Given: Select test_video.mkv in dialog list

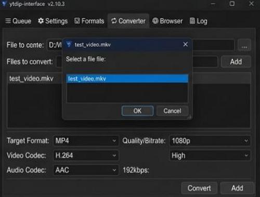Looking at the screenshot, I should coord(127,78).
